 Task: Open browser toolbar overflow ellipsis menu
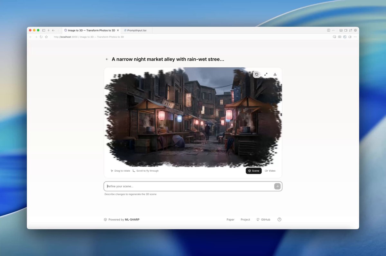355,37
